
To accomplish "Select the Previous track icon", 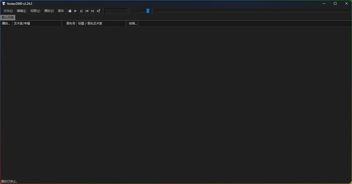I will pyautogui.click(x=87, y=11).
